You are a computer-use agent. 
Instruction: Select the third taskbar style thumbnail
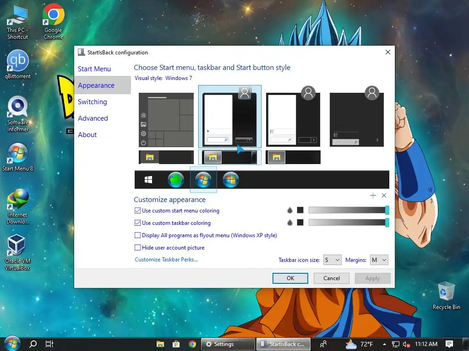293,157
